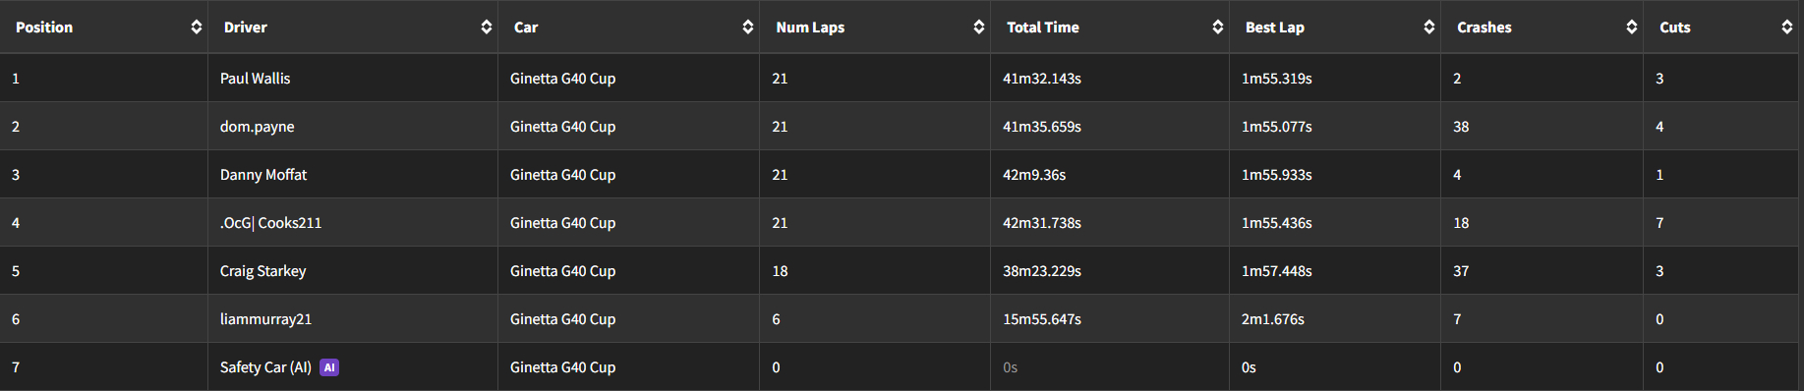Select Danny Moffat's name
This screenshot has height=391, width=1804.
point(263,175)
